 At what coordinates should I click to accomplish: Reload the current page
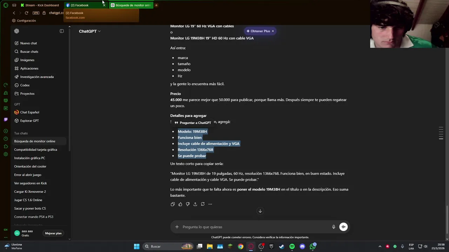26,13
